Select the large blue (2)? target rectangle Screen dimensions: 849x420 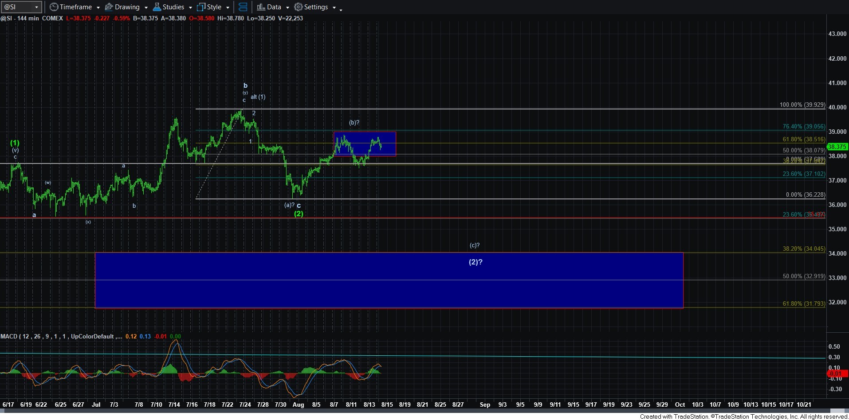pyautogui.click(x=389, y=280)
